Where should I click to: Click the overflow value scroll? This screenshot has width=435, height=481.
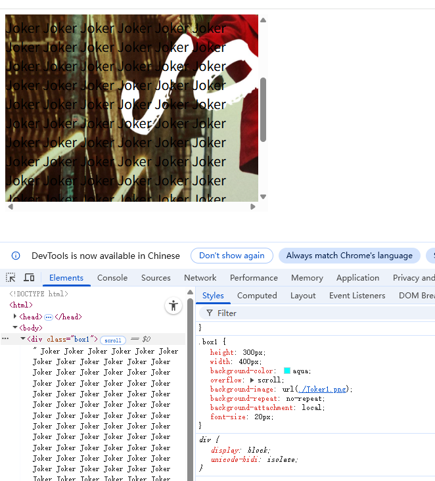click(x=269, y=380)
